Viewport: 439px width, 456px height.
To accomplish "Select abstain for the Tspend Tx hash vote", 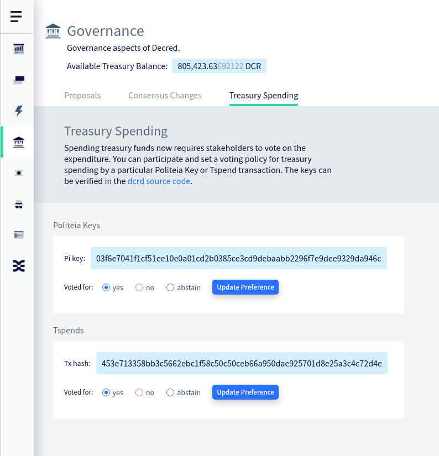I will tap(170, 392).
